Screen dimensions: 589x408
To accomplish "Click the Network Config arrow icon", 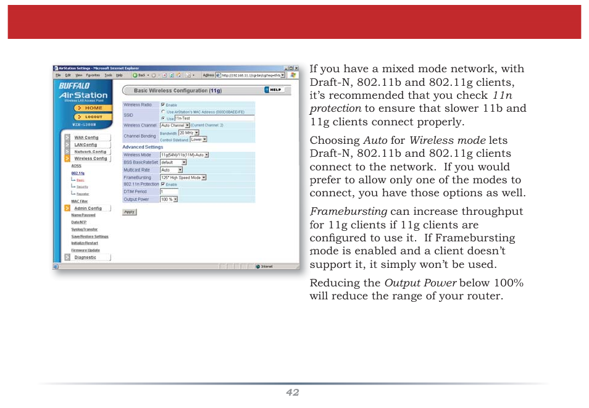I will [67, 151].
